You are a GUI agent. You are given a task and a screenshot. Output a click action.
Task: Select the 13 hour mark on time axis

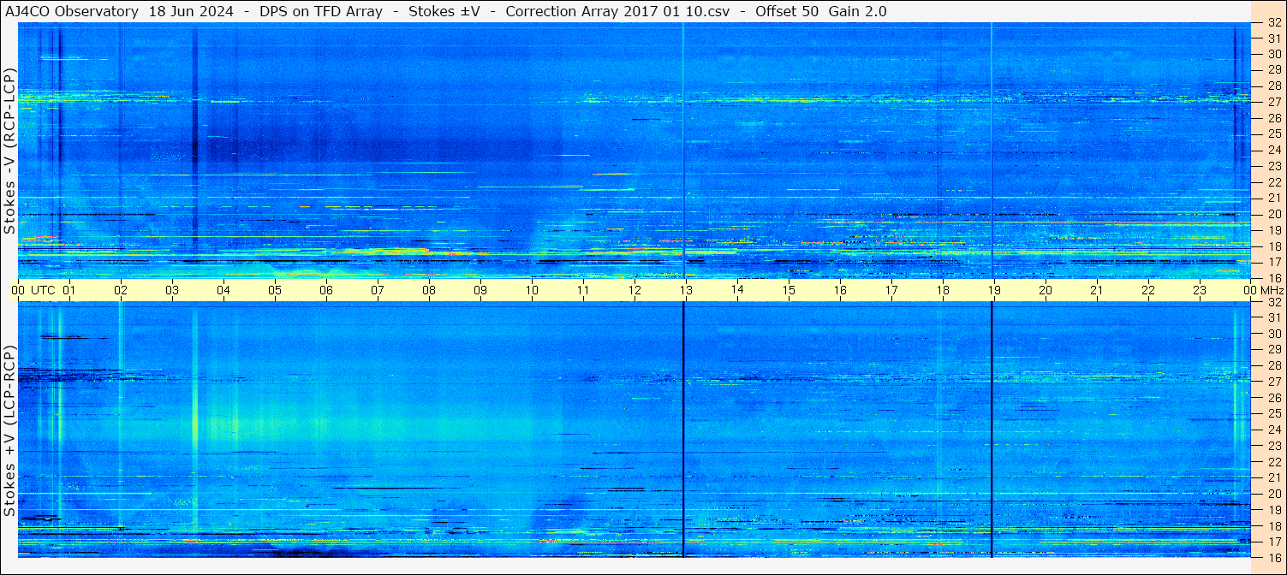point(686,290)
